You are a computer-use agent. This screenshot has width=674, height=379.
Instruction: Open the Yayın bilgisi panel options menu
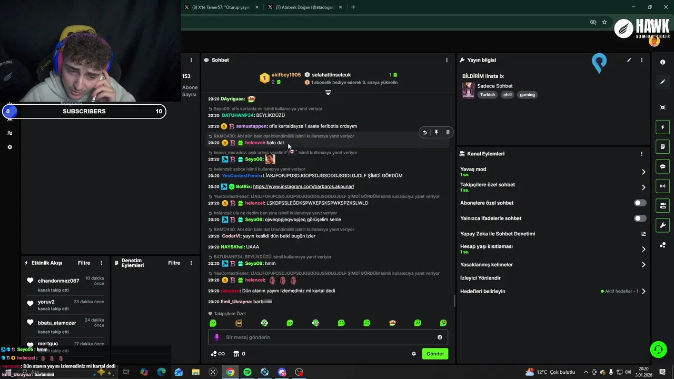(641, 60)
